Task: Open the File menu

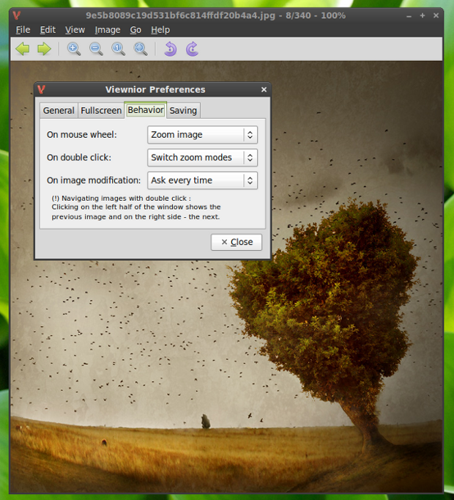Action: (x=23, y=30)
